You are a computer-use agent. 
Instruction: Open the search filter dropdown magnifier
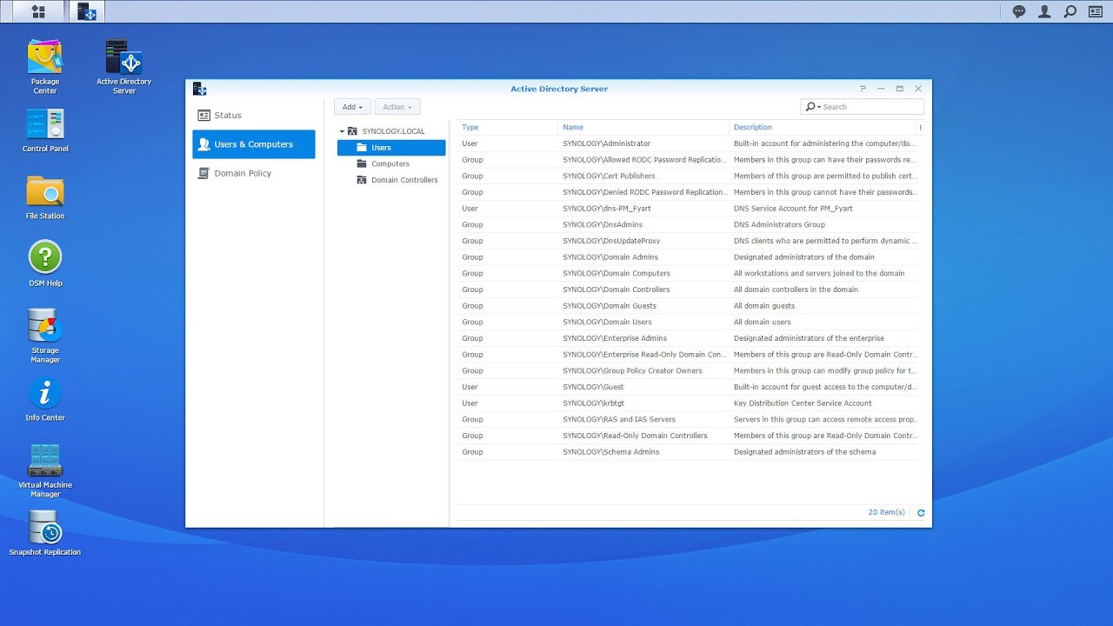[812, 107]
